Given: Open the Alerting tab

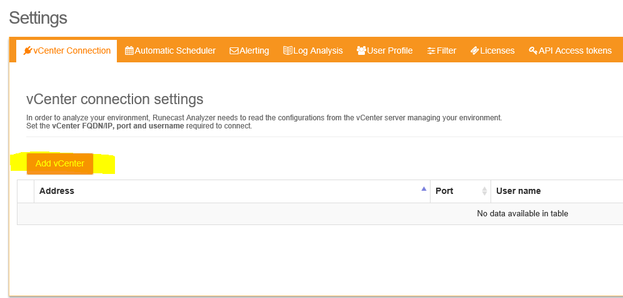Looking at the screenshot, I should click(249, 50).
